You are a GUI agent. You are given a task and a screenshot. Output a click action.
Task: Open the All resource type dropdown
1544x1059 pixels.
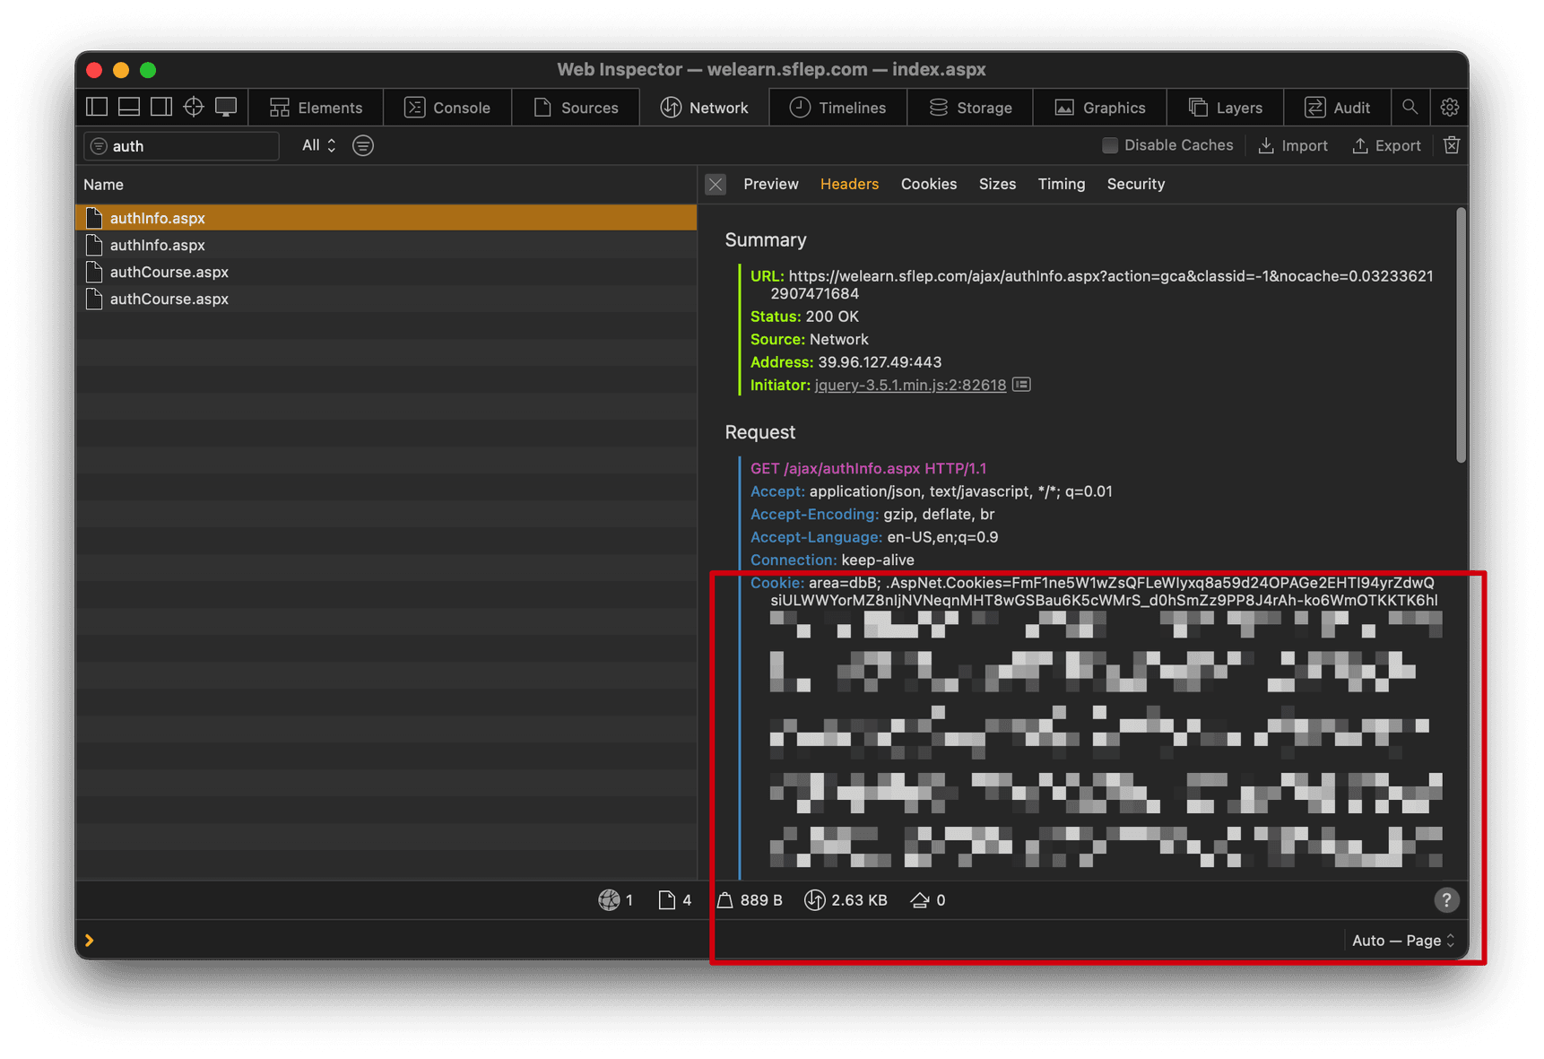pos(318,145)
